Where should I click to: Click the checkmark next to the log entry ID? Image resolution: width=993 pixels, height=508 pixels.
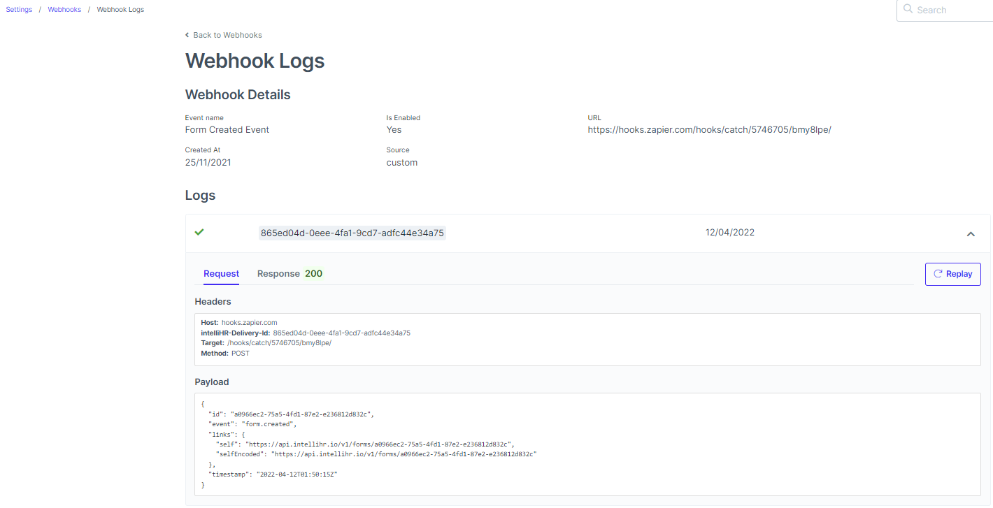click(199, 232)
